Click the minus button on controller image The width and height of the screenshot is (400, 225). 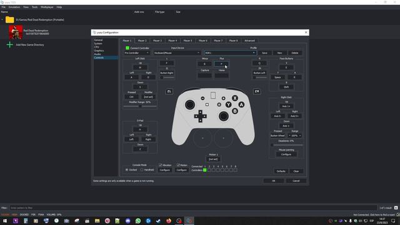click(x=202, y=98)
